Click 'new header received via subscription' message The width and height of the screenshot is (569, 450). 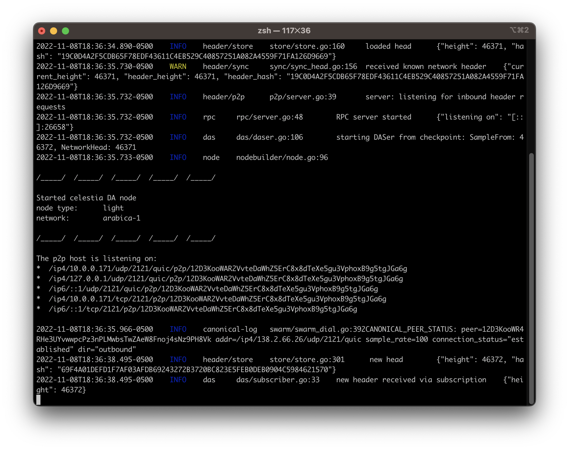coord(411,380)
